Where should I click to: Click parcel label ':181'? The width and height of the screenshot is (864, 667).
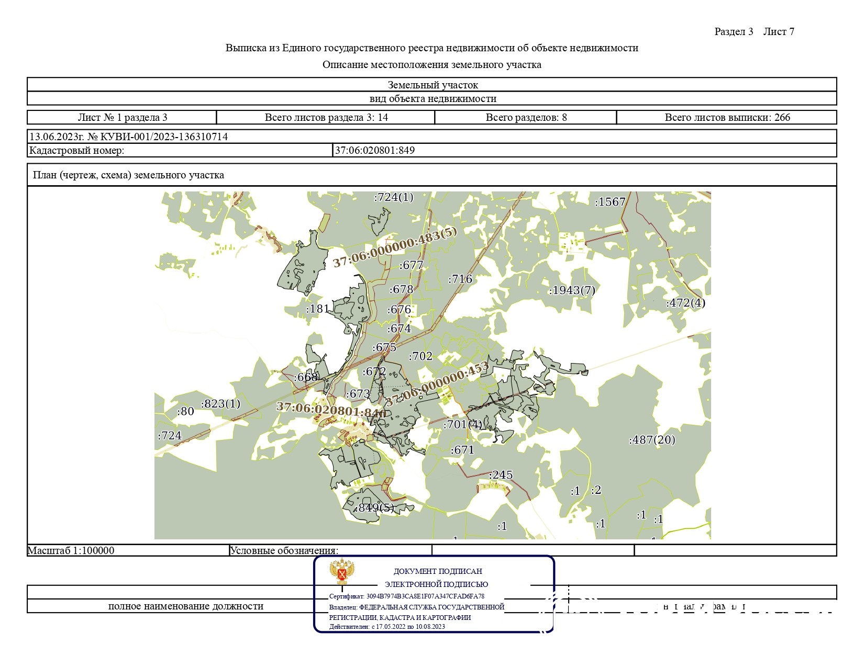click(x=318, y=309)
